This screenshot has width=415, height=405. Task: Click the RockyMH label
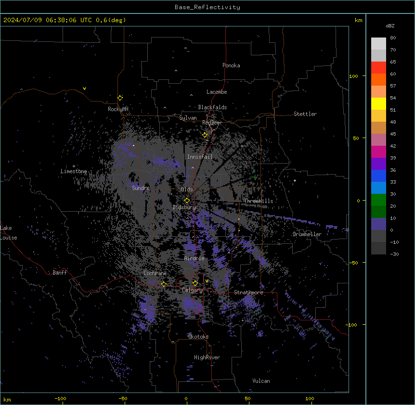(118, 109)
